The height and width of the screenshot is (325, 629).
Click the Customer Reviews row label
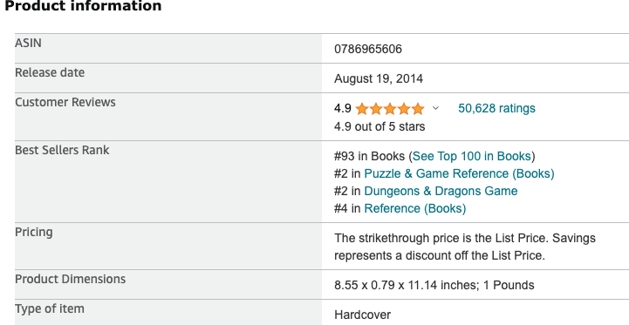(x=65, y=102)
